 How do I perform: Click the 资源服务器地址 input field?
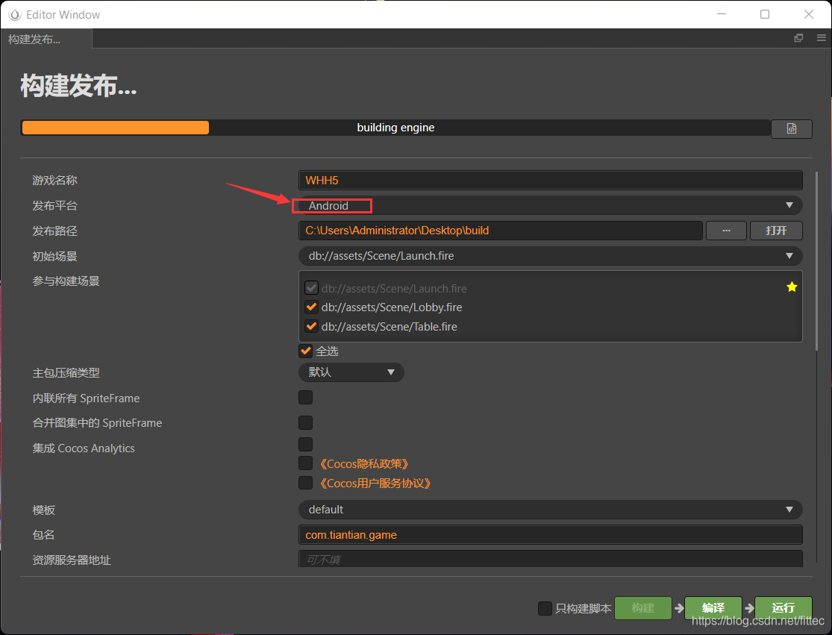pos(550,559)
